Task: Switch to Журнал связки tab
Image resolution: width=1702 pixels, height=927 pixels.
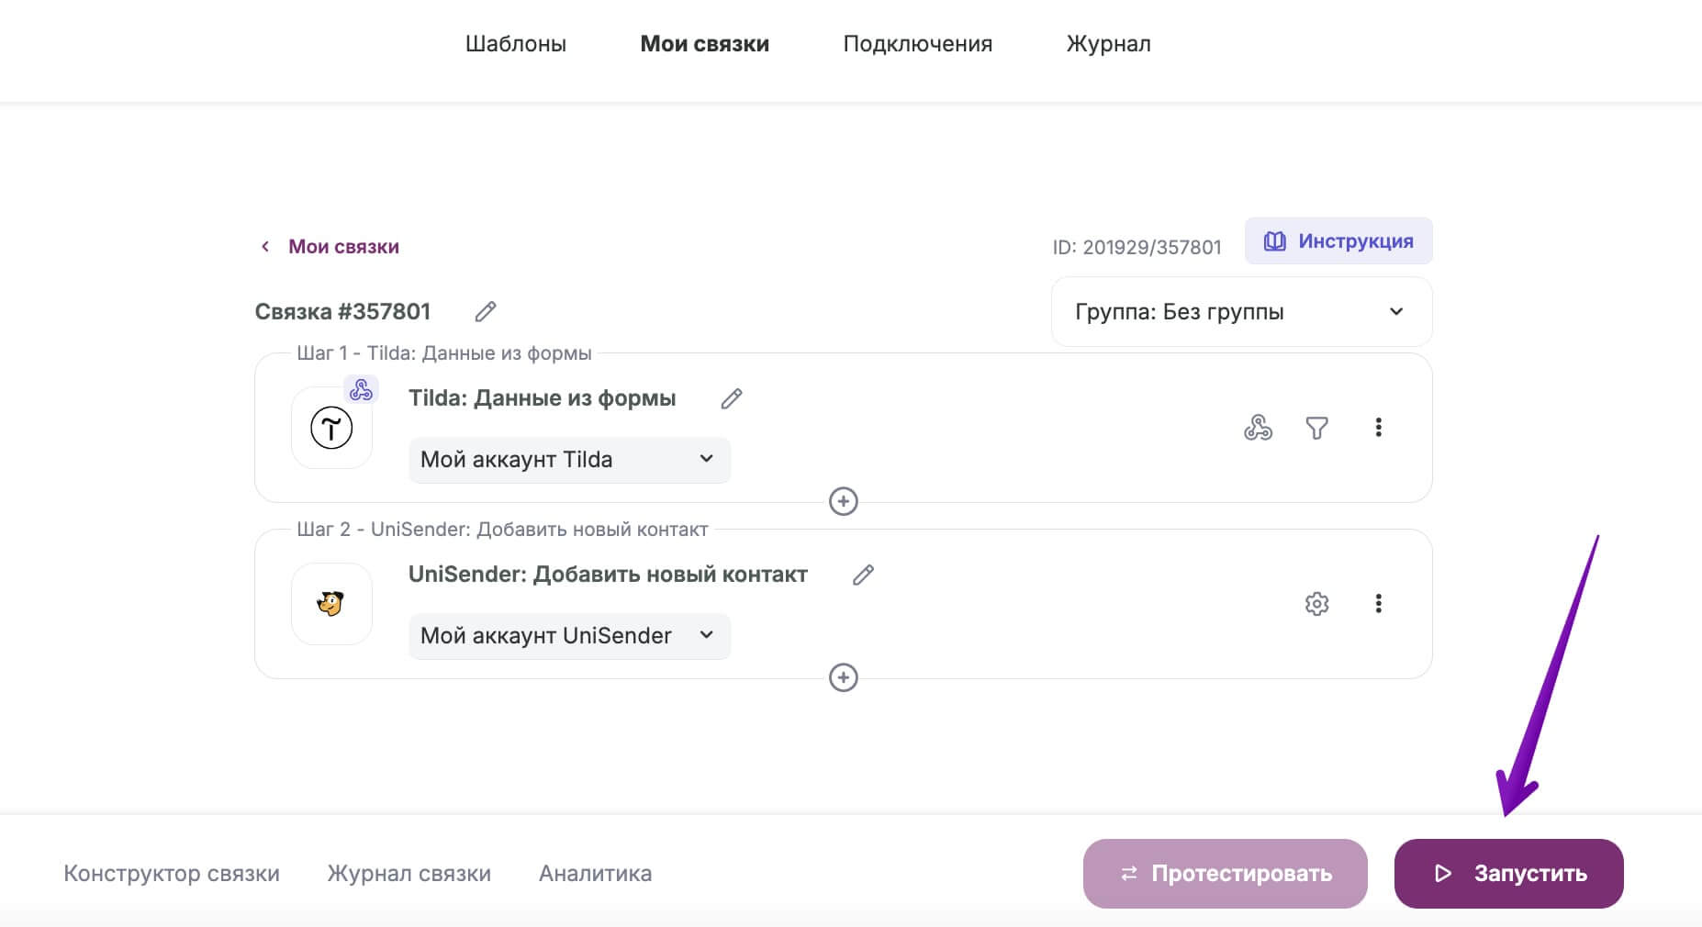Action: 409,874
